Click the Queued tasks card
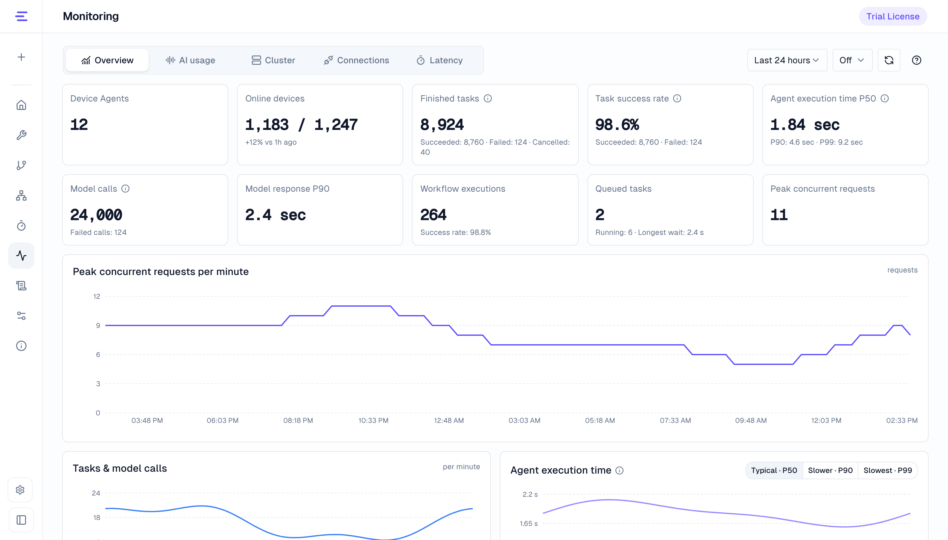948x540 pixels. pyautogui.click(x=670, y=210)
